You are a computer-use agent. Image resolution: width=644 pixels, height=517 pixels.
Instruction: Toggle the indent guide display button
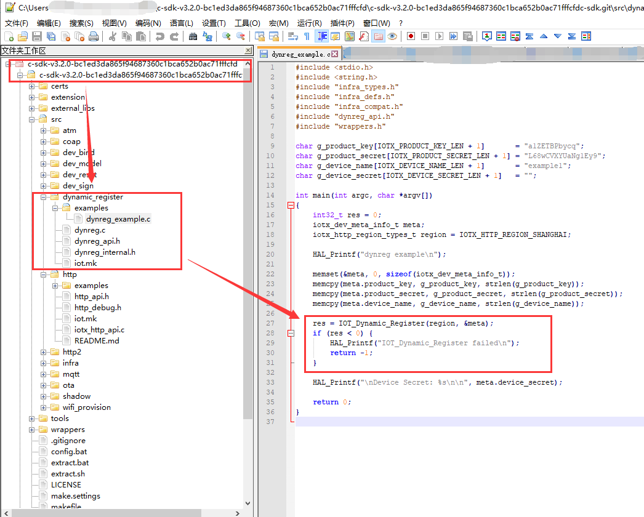321,36
